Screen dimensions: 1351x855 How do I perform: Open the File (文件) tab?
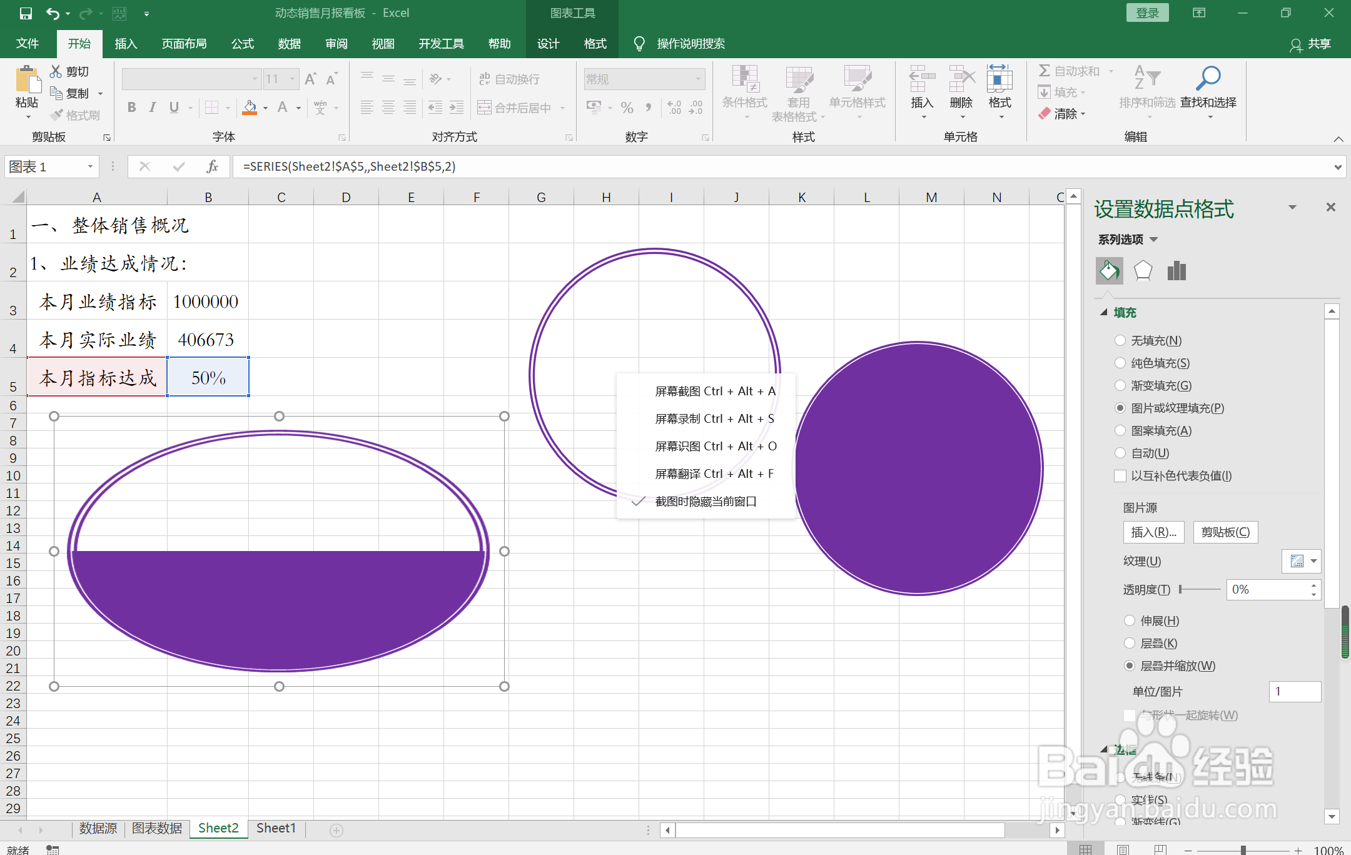27,43
